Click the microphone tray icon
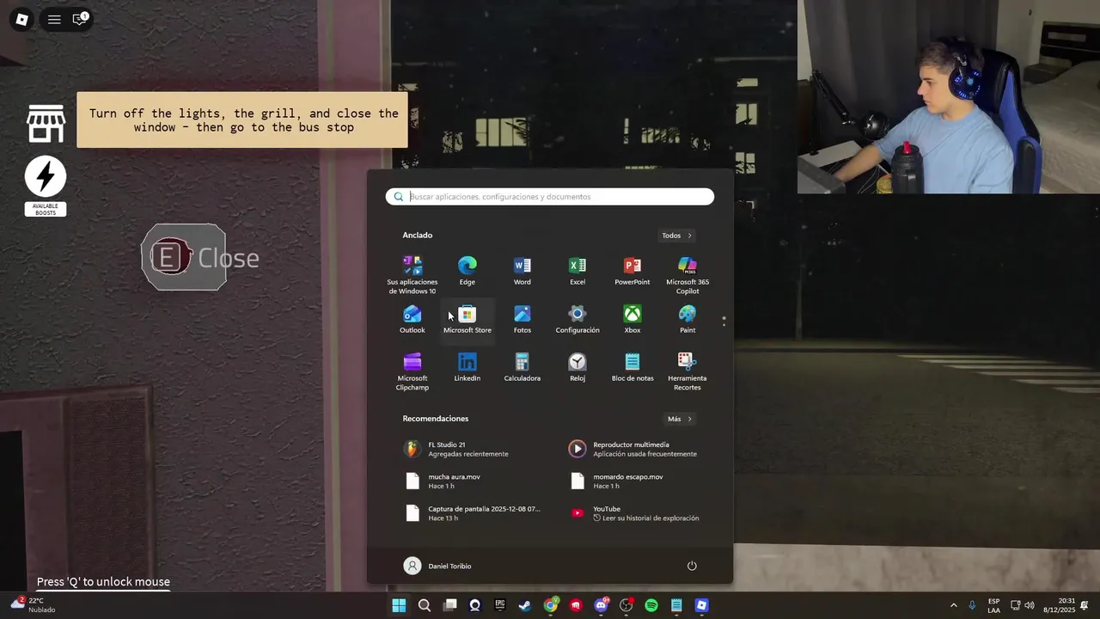The height and width of the screenshot is (619, 1100). [972, 605]
